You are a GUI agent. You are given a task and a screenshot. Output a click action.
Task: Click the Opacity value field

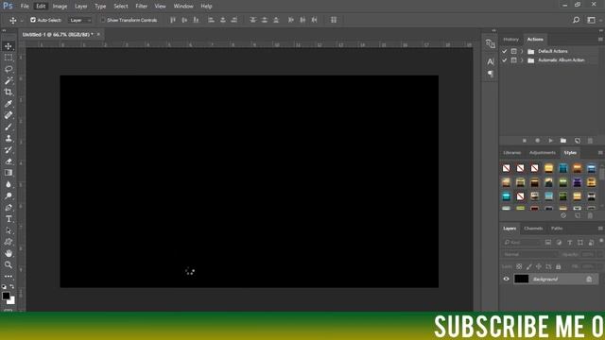pos(588,254)
